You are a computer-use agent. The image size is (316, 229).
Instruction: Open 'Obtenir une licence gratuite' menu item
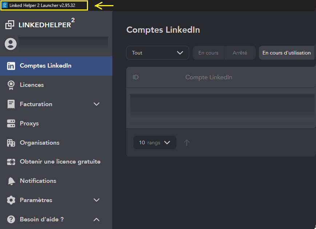60,162
